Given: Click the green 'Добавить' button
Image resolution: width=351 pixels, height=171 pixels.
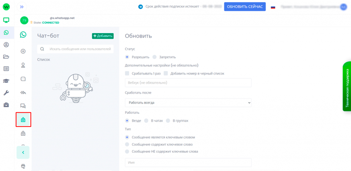Looking at the screenshot, I should [x=103, y=36].
